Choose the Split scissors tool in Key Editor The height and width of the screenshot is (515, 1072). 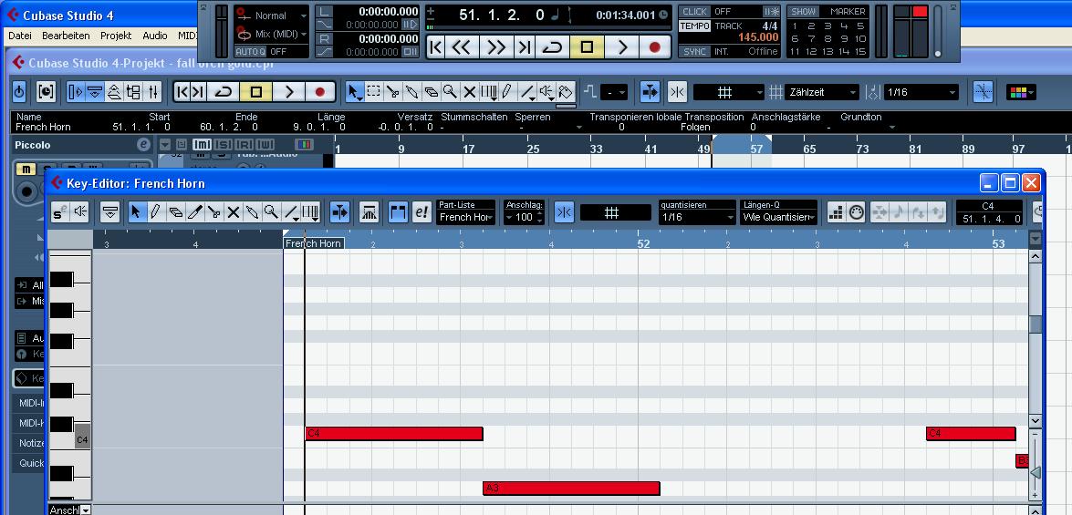214,212
